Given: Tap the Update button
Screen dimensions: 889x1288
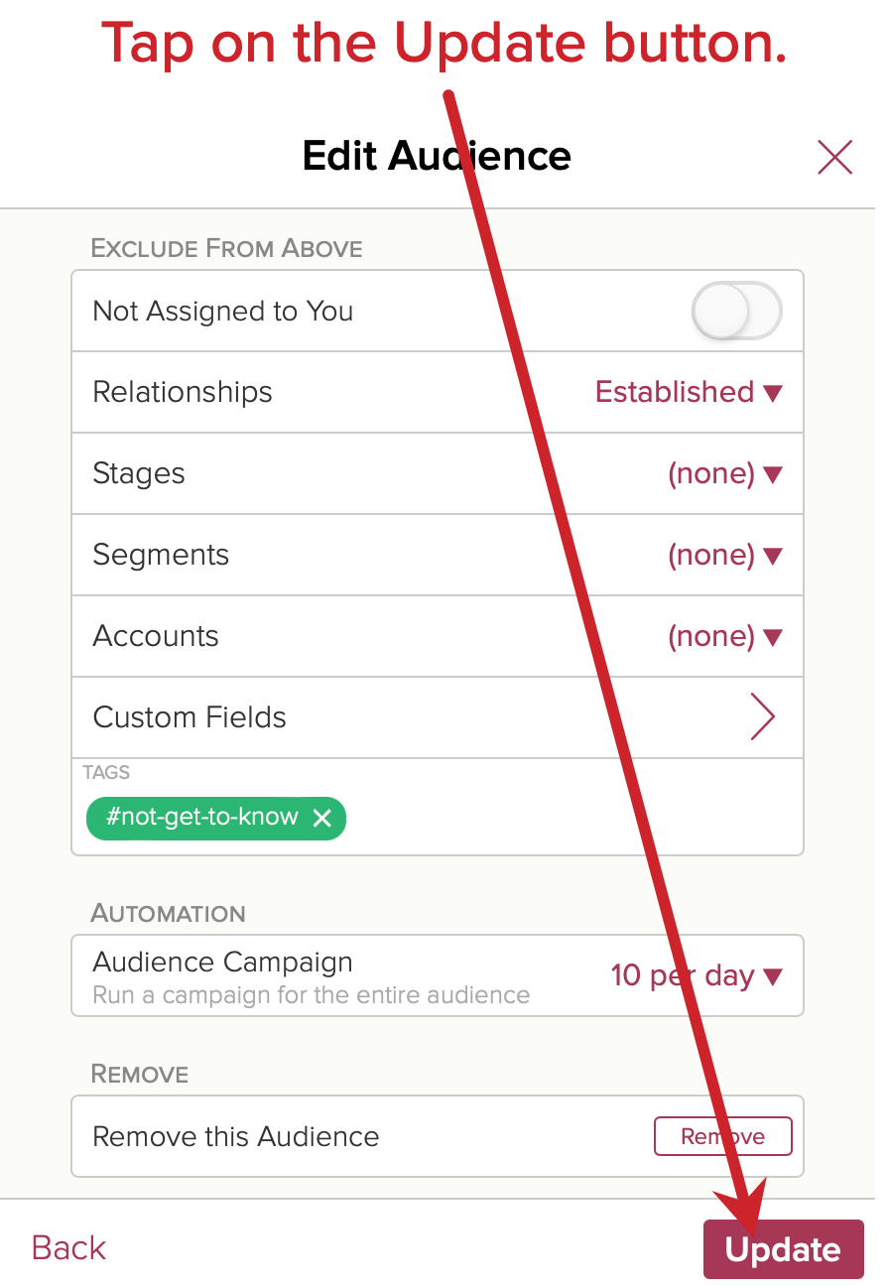Looking at the screenshot, I should (783, 1249).
